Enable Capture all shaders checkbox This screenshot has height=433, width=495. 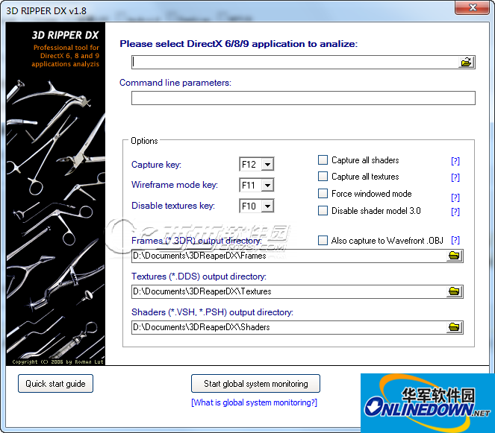[323, 160]
